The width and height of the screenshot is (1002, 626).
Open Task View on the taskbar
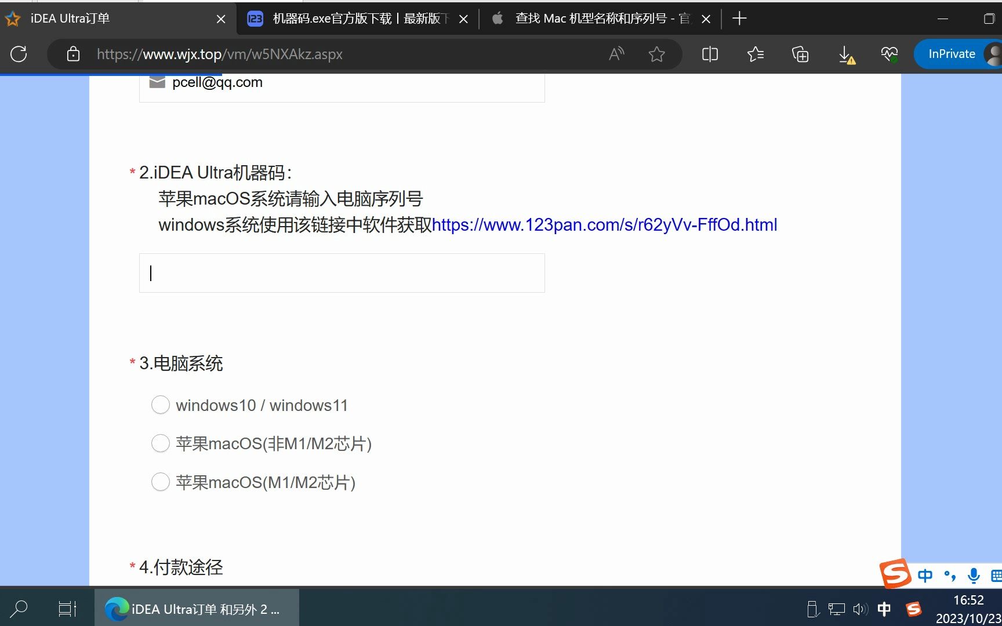tap(67, 609)
